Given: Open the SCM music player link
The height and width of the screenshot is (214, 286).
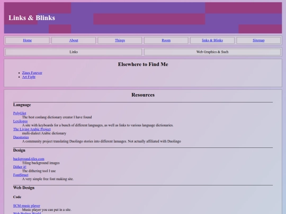Looking at the screenshot, I should tap(26, 206).
